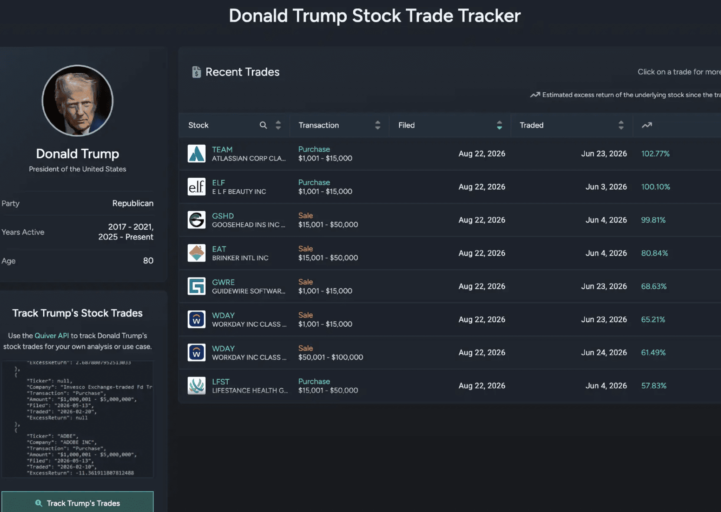721x512 pixels.
Task: Click the Brinker EAT stock logo
Action: (197, 253)
